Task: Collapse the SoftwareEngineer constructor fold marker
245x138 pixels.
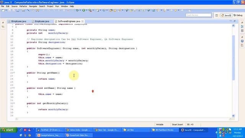Action: tap(14, 48)
